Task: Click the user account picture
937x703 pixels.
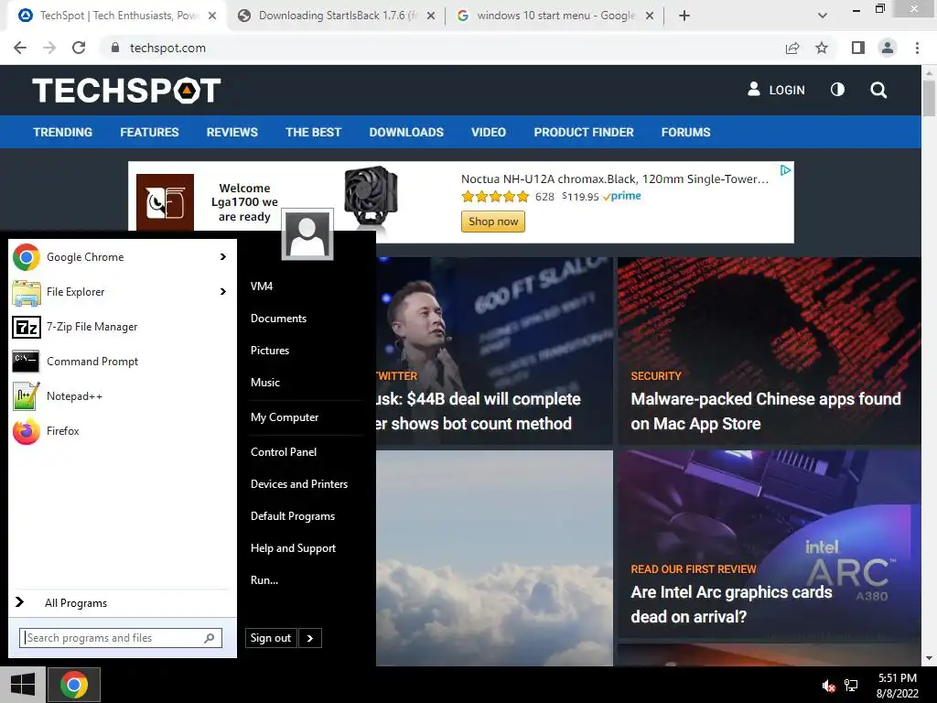Action: 307,234
